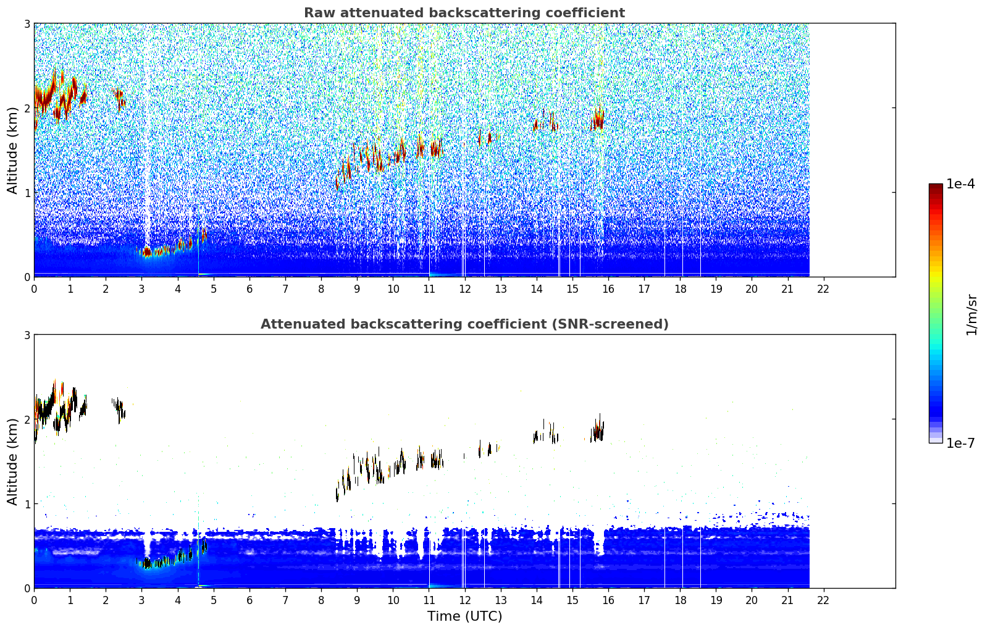Click hour "16" on the raw plot time axis
Screen dimensions: 985x630
[608, 288]
